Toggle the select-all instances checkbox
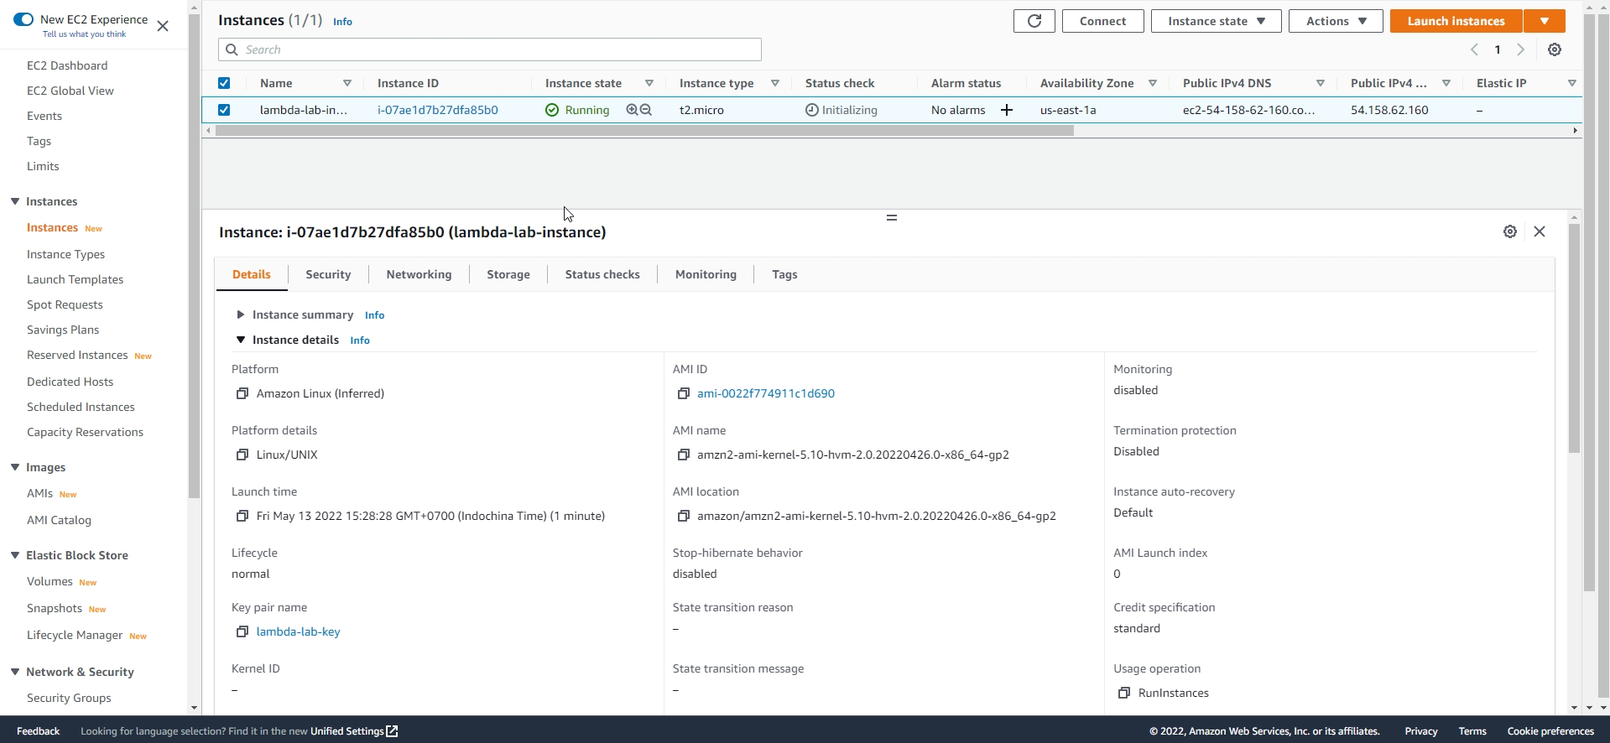The width and height of the screenshot is (1610, 743). click(224, 83)
